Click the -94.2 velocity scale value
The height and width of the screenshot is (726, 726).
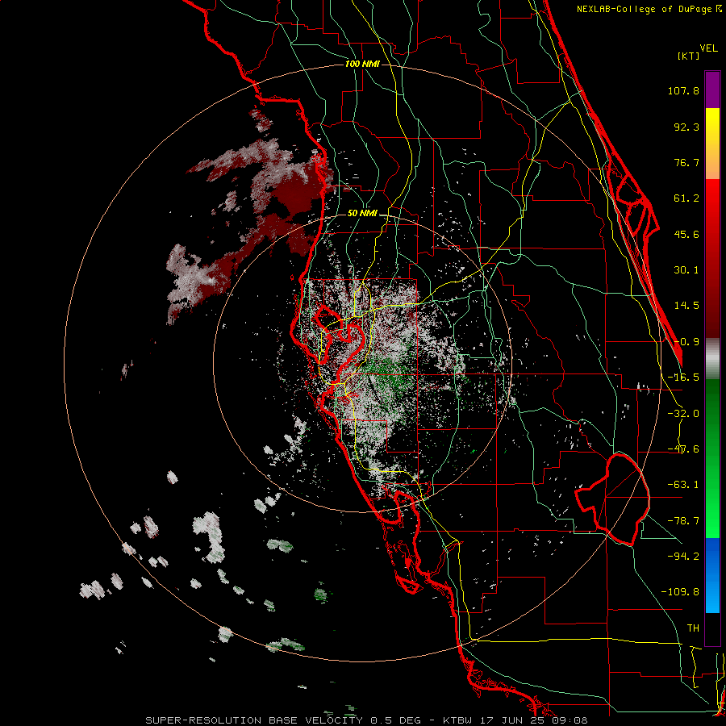(683, 557)
